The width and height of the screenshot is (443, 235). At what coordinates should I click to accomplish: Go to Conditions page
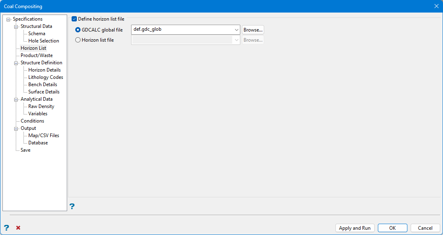click(32, 121)
